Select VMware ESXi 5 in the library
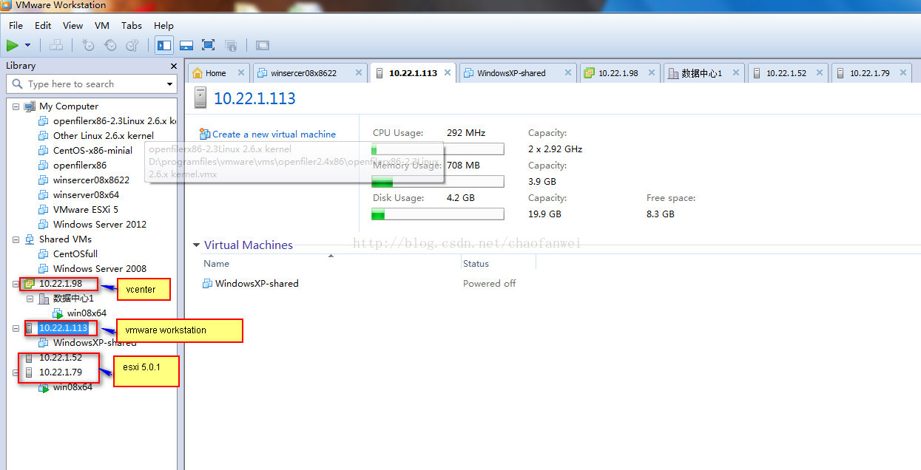Viewport: 921px width, 470px height. (x=86, y=210)
